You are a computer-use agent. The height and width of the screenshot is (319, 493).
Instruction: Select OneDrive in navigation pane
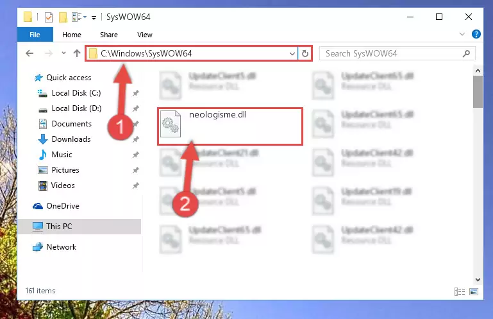point(63,206)
